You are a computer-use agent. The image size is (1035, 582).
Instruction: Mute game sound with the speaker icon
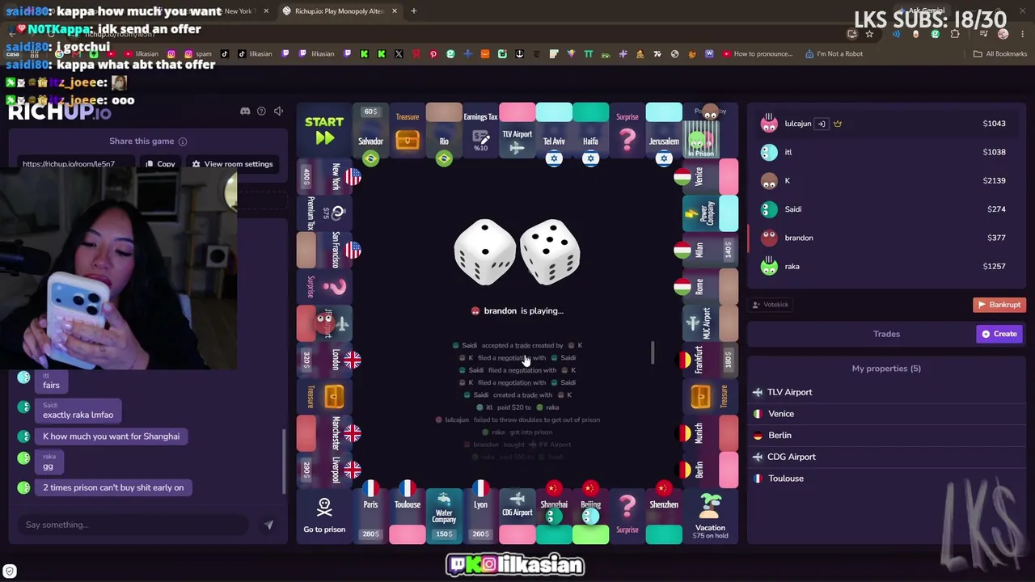coord(278,111)
